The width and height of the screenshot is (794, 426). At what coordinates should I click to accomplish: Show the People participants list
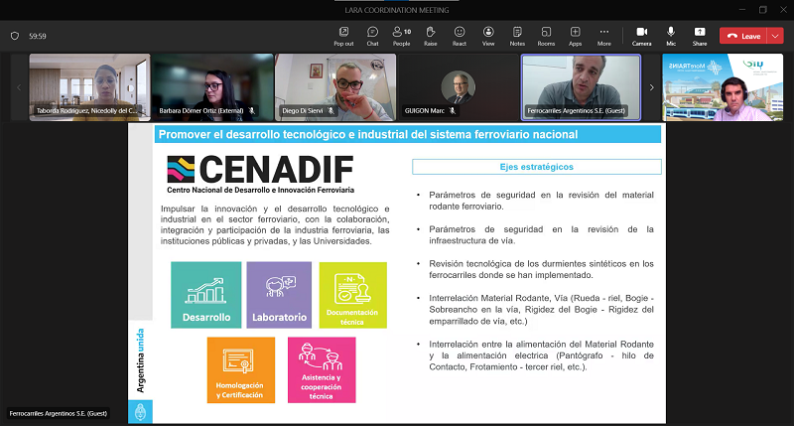[402, 36]
